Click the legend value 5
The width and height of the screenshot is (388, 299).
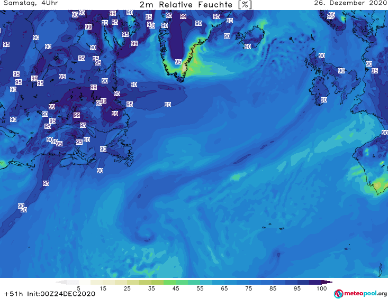[x=78, y=288]
